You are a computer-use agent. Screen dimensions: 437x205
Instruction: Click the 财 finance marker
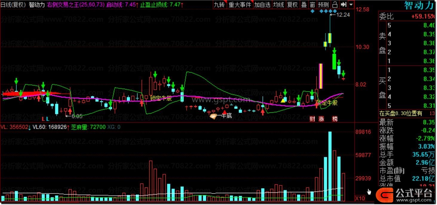(312, 119)
